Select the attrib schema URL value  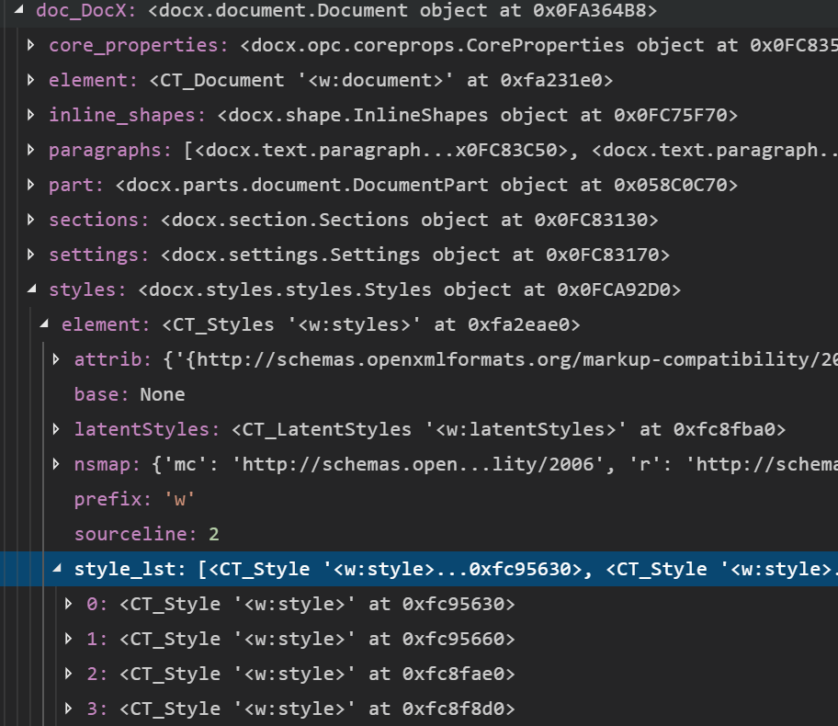[500, 360]
